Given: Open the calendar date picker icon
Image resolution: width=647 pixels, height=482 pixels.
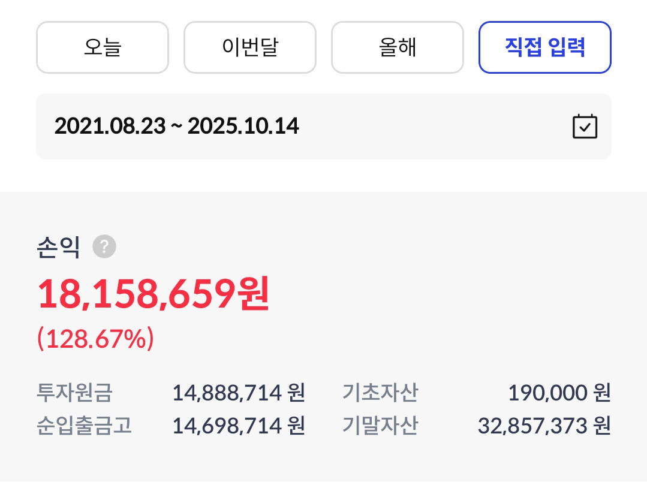Looking at the screenshot, I should tap(585, 126).
